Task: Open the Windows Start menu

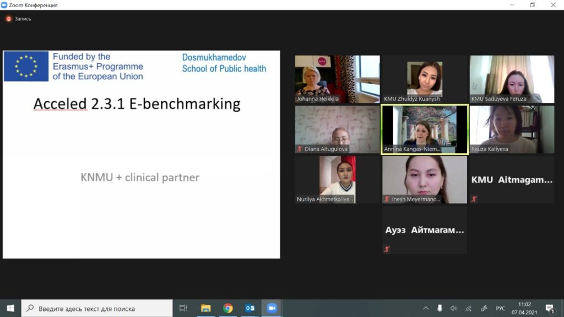Action: click(10, 308)
